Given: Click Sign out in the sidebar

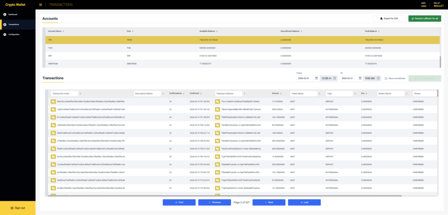Looking at the screenshot, I should coord(17,208).
